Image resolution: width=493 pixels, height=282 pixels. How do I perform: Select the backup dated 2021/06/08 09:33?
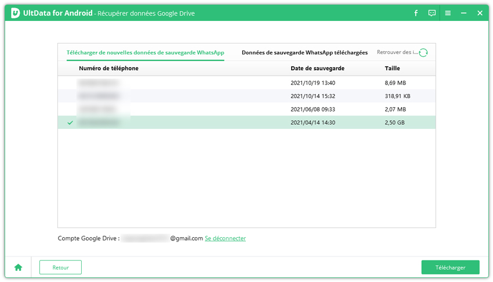click(x=247, y=109)
